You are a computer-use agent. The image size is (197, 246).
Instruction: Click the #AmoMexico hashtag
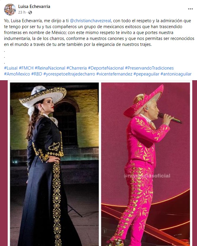[17, 74]
